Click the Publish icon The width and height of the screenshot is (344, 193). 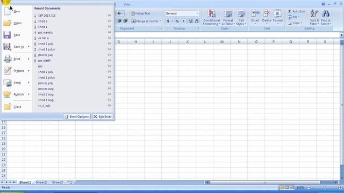pos(7,94)
